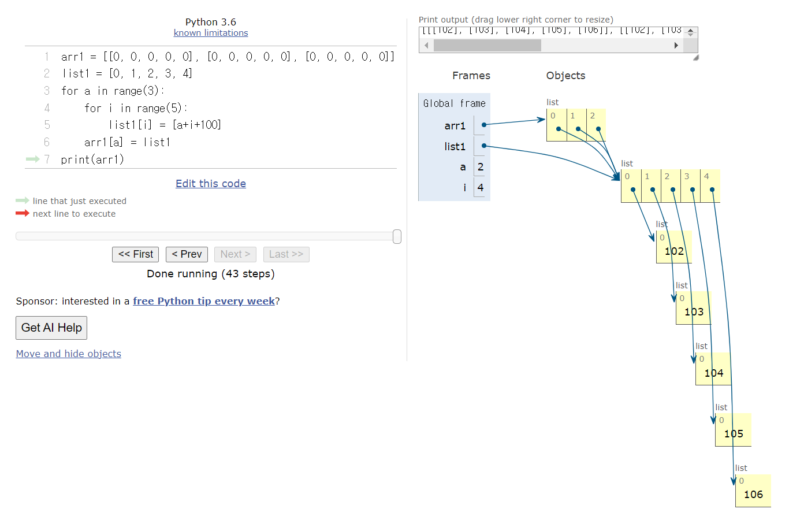804x531 pixels.
Task: Click the arr1 pointer dot in Global frame
Action: click(x=484, y=125)
